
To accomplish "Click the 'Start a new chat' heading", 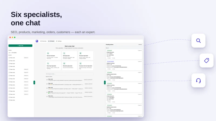I will tap(70, 46).
